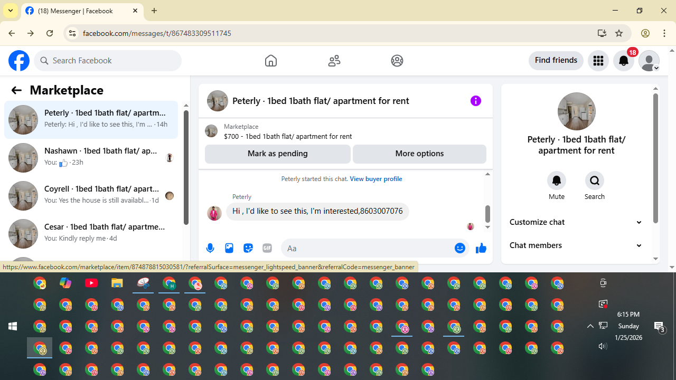The height and width of the screenshot is (380, 676).
Task: Click Peterly's avatar beside the message
Action: 214,213
